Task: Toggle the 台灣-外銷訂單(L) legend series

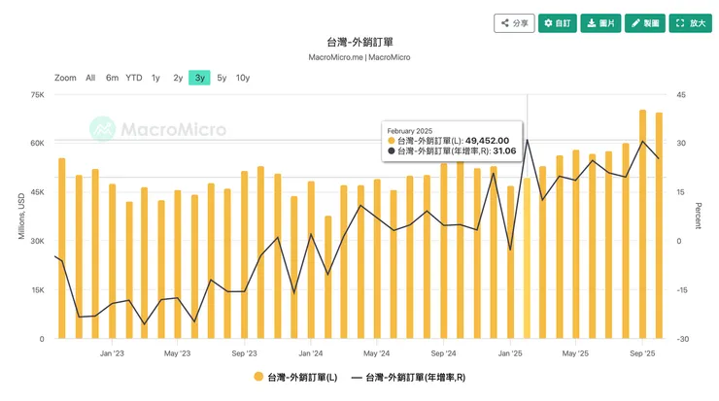Action: 295,377
